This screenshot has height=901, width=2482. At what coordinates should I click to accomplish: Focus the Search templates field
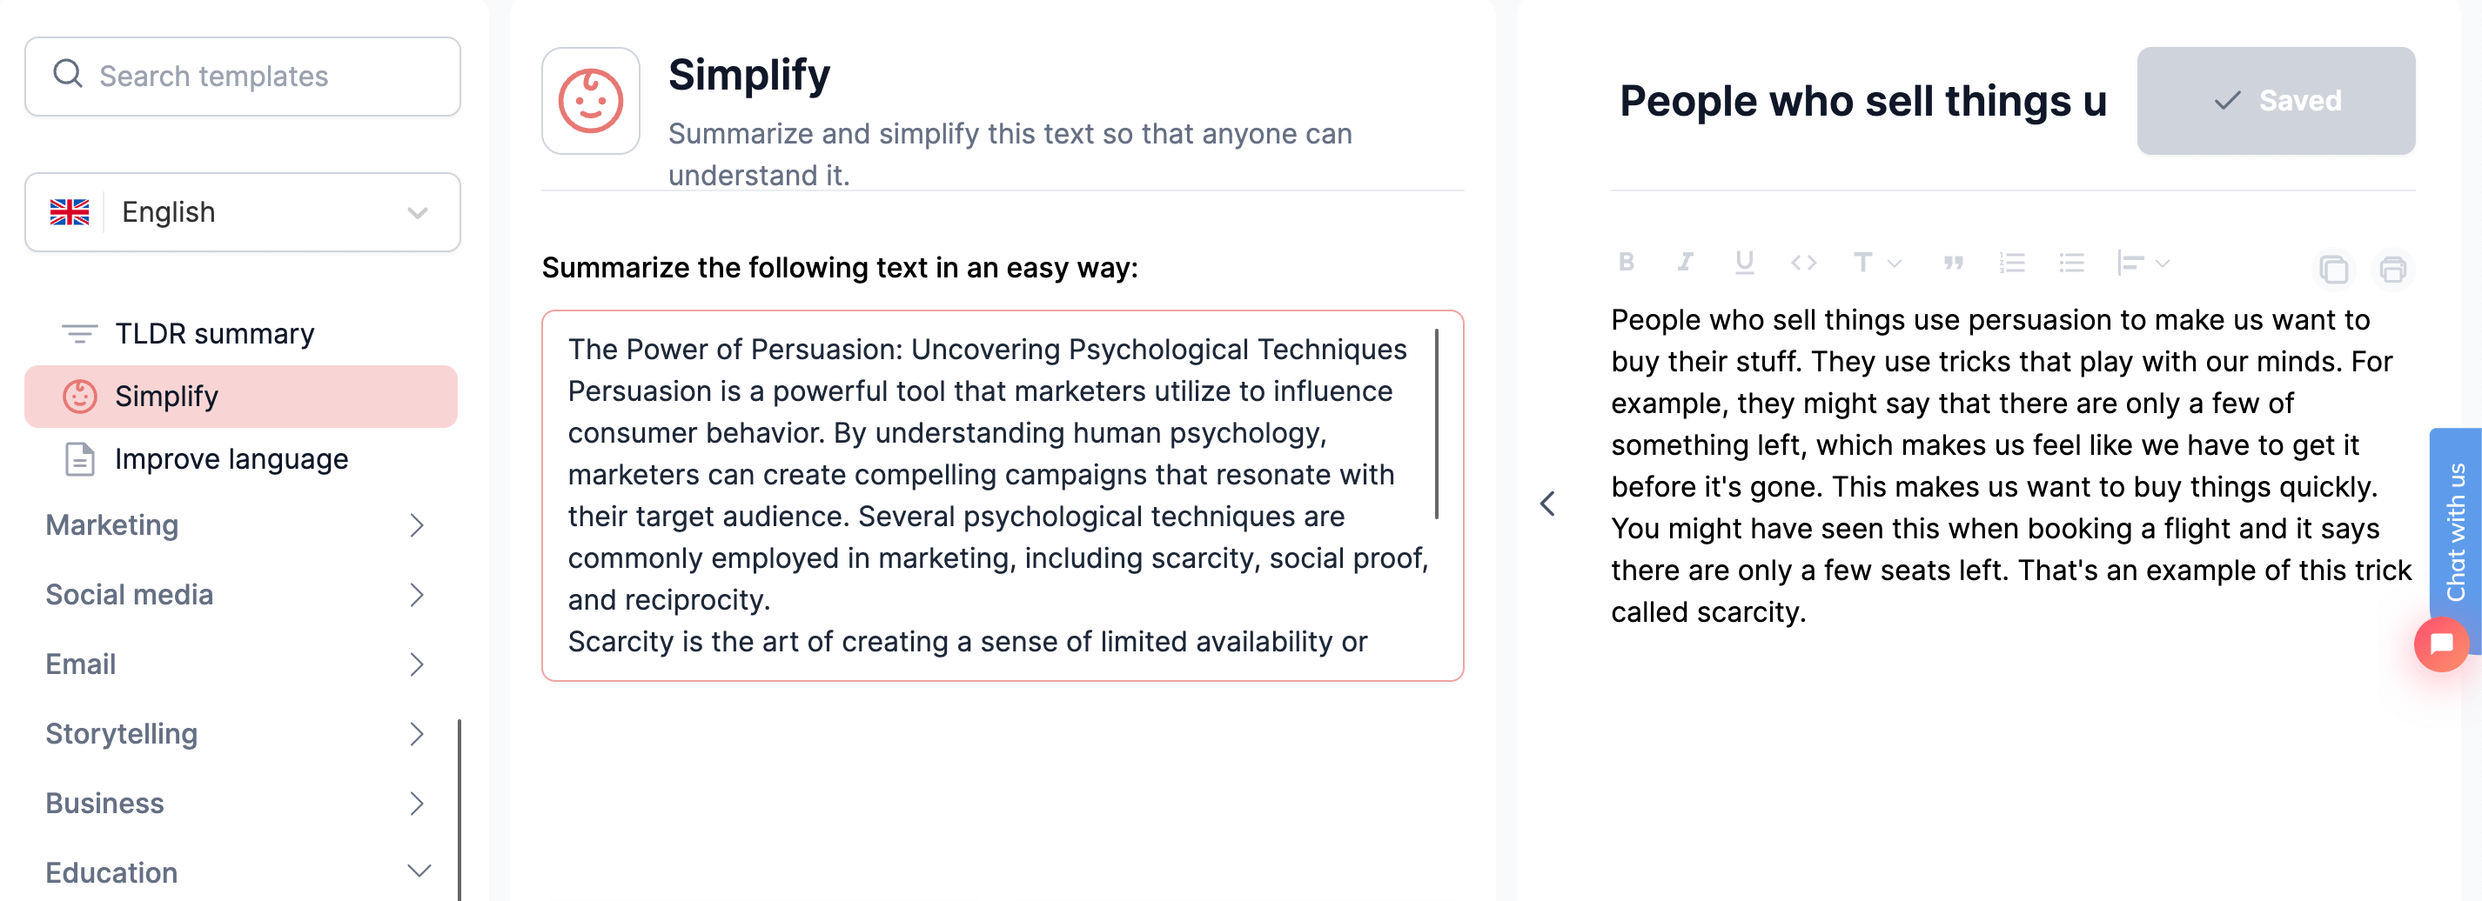[x=243, y=76]
